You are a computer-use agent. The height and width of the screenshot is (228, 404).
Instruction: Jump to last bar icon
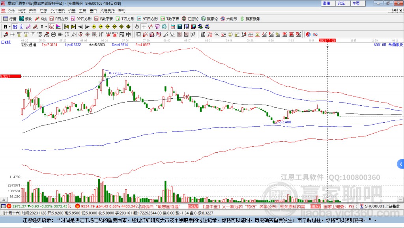(73, 27)
